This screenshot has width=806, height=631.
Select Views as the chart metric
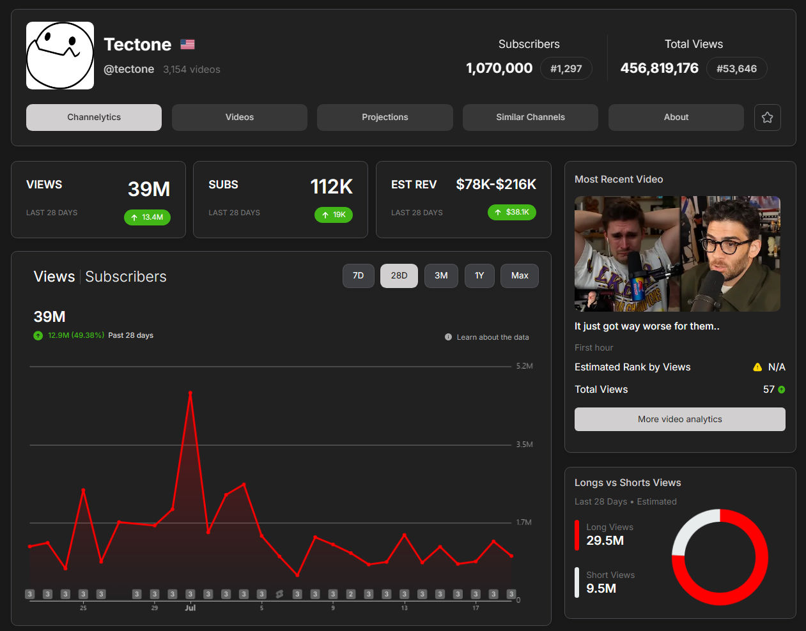click(54, 277)
